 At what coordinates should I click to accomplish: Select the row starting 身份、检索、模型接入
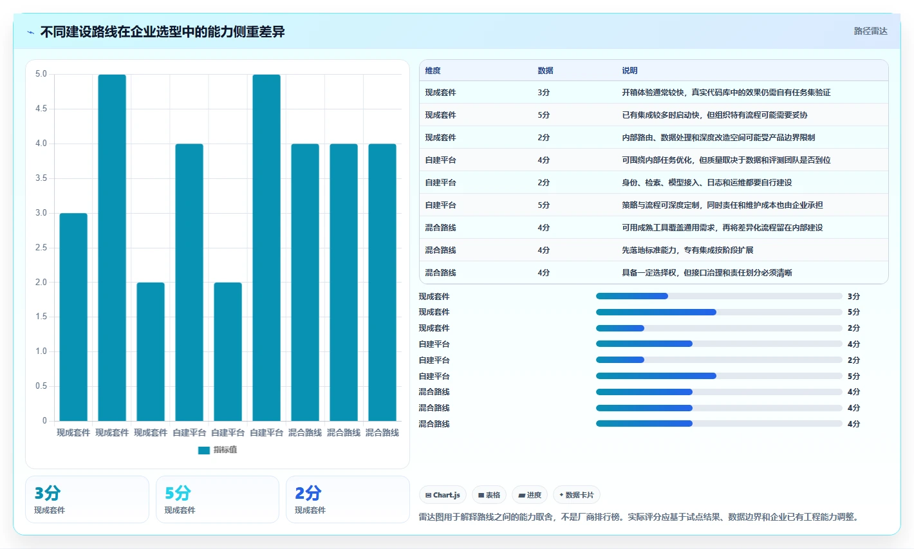(x=654, y=183)
